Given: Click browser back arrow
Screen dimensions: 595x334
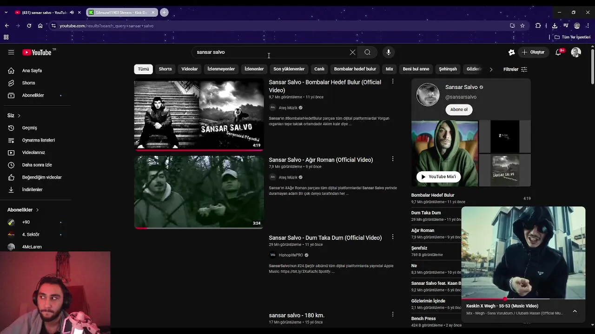Looking at the screenshot, I should pos(7,26).
